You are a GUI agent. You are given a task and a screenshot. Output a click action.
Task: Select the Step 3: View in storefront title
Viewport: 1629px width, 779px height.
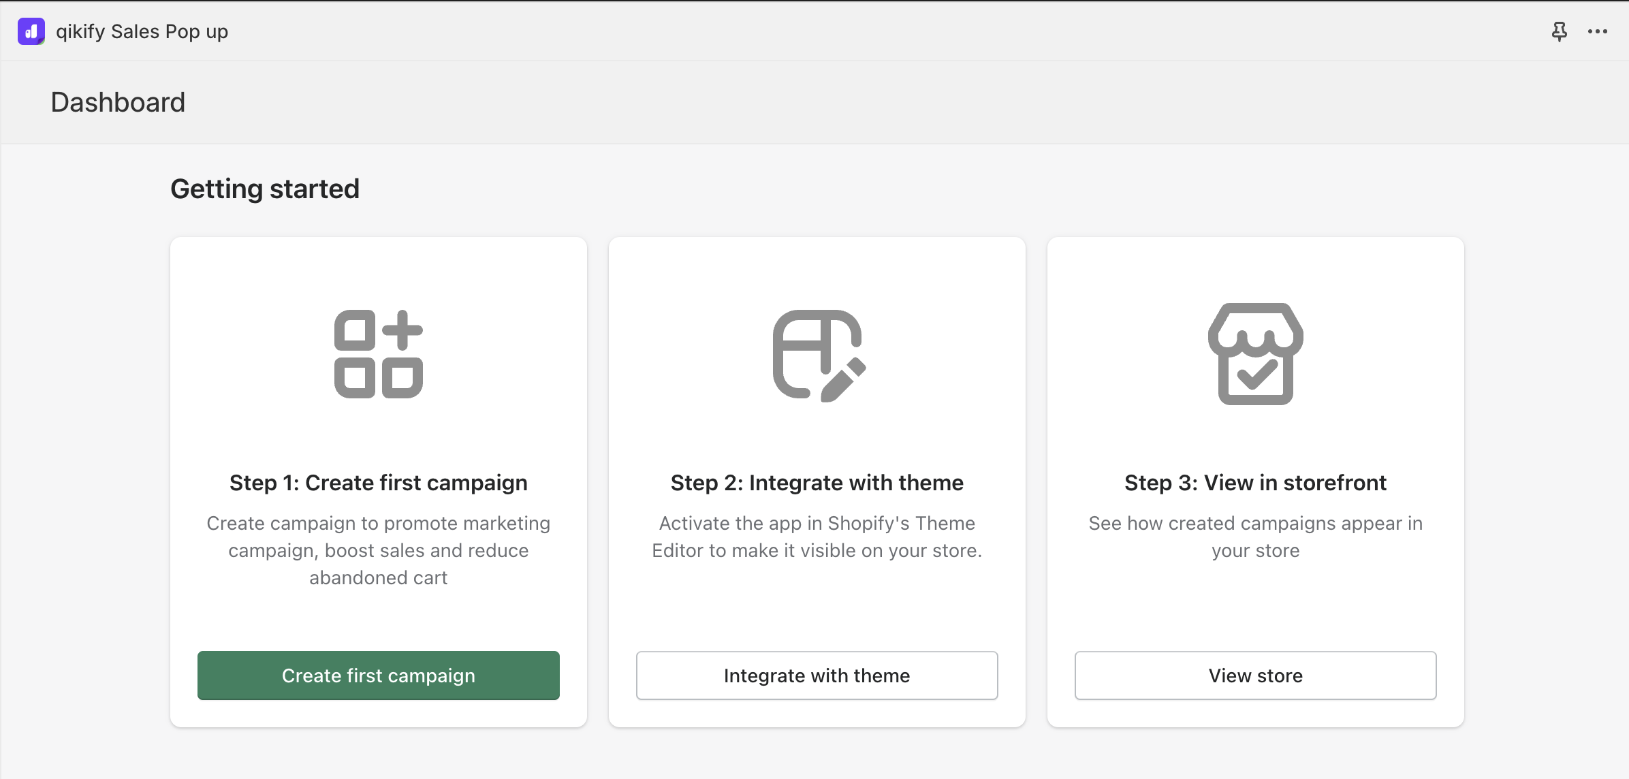pos(1255,483)
